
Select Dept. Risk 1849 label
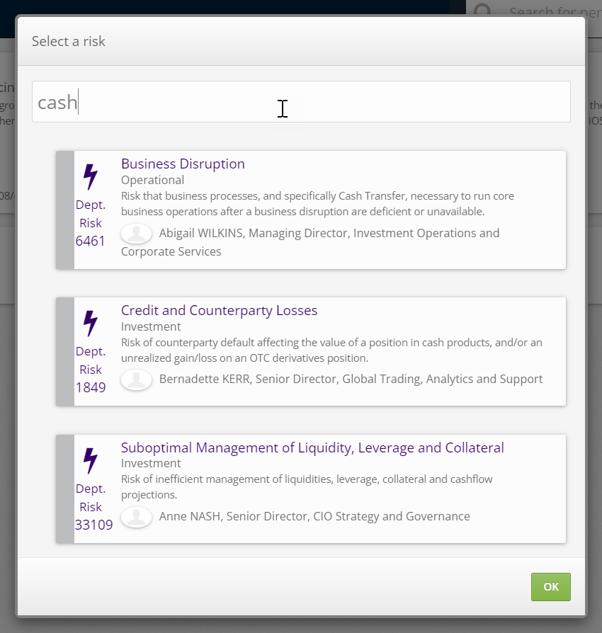(x=90, y=370)
